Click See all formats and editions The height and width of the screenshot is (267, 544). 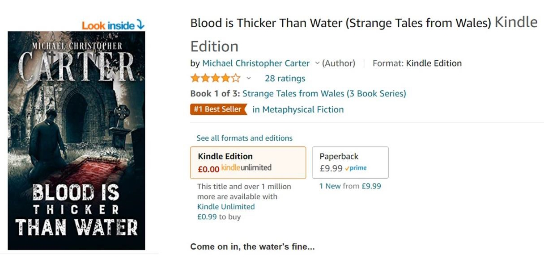pos(244,138)
